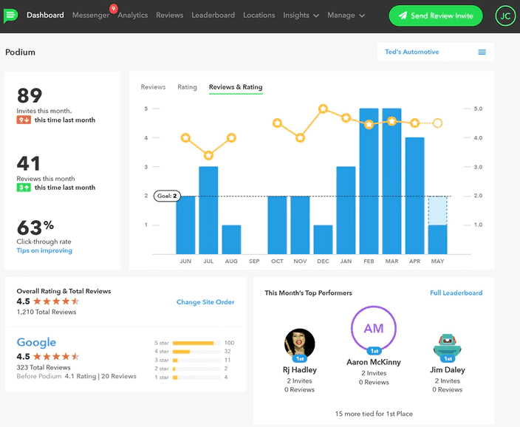The width and height of the screenshot is (520, 427).
Task: Click the Jim Daley name
Action: [448, 370]
